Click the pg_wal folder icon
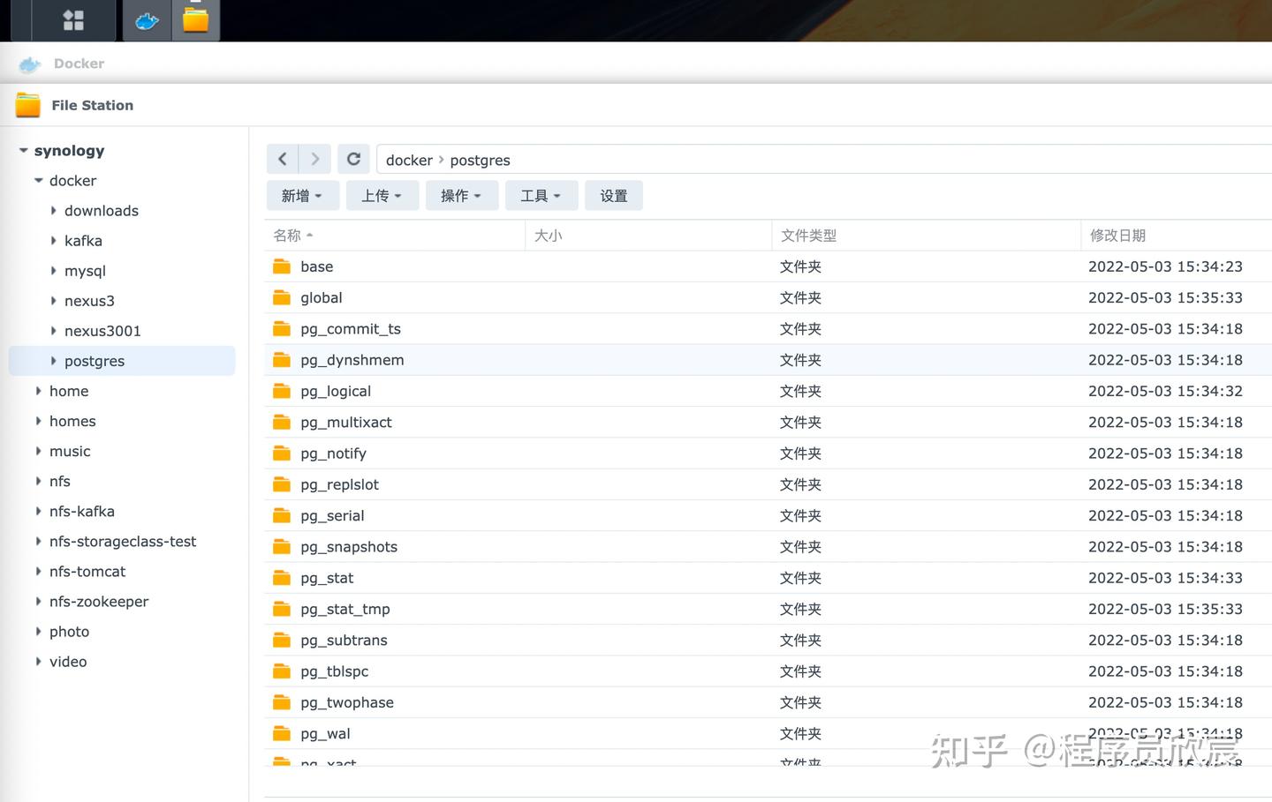1272x802 pixels. (282, 733)
